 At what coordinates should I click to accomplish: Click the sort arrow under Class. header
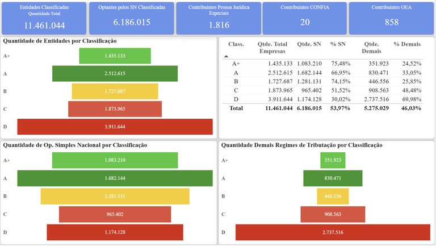227,57
